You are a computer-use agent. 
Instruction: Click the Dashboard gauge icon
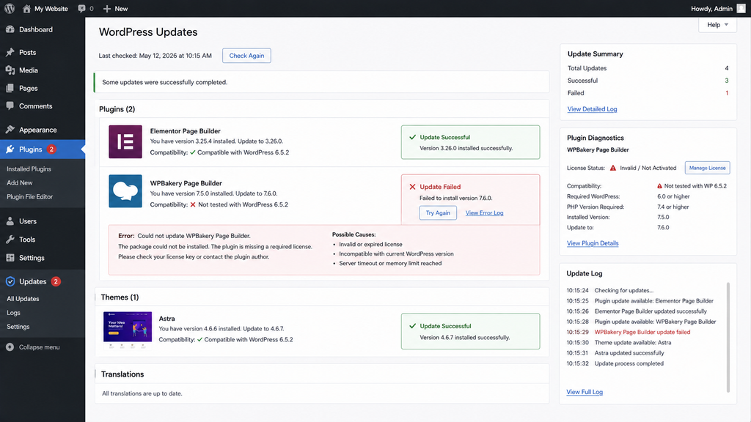10,29
